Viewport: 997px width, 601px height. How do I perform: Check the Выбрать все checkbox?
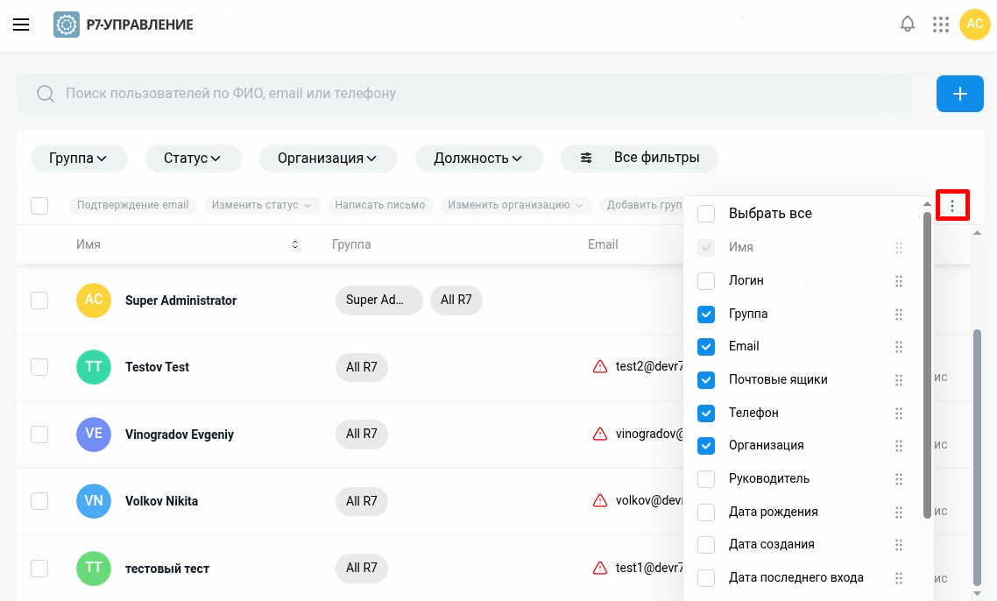(x=706, y=214)
